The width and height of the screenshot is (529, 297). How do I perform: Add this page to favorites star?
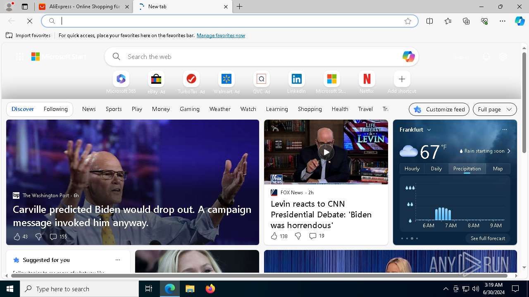[408, 21]
